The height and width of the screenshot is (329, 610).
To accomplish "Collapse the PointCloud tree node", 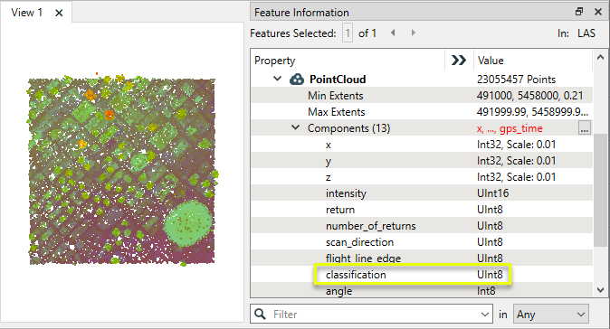I will pos(277,79).
